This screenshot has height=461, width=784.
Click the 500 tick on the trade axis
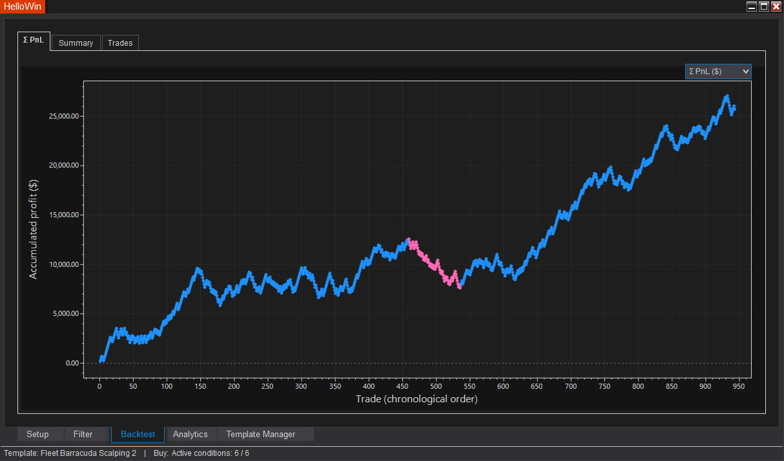coord(436,386)
